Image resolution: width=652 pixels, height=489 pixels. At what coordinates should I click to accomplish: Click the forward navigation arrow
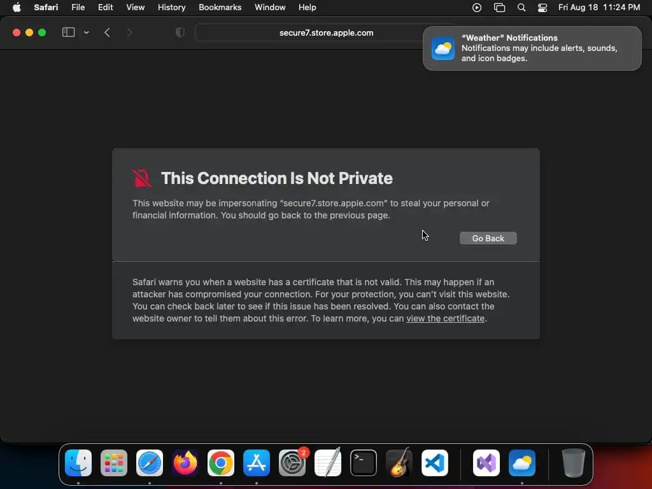[x=129, y=32]
